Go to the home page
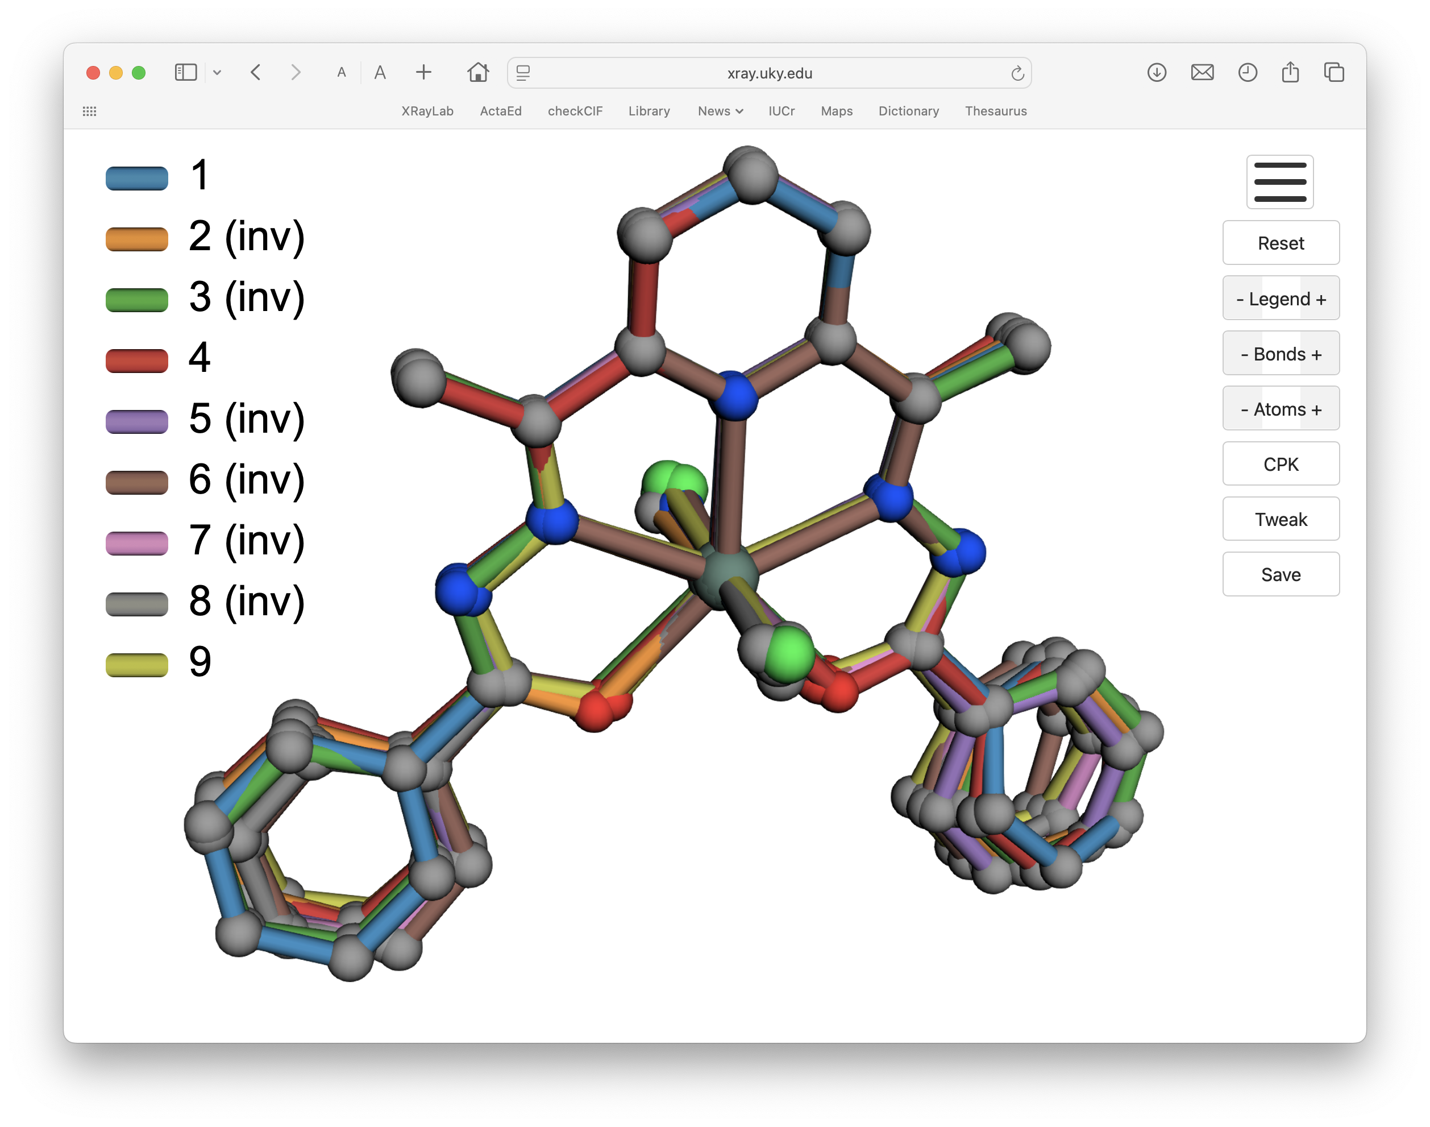 click(x=477, y=72)
